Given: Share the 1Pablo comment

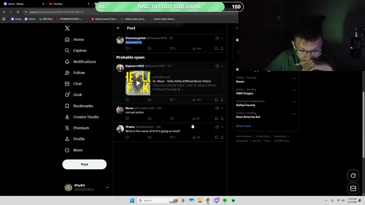Looking at the screenshot, I should [x=222, y=137].
